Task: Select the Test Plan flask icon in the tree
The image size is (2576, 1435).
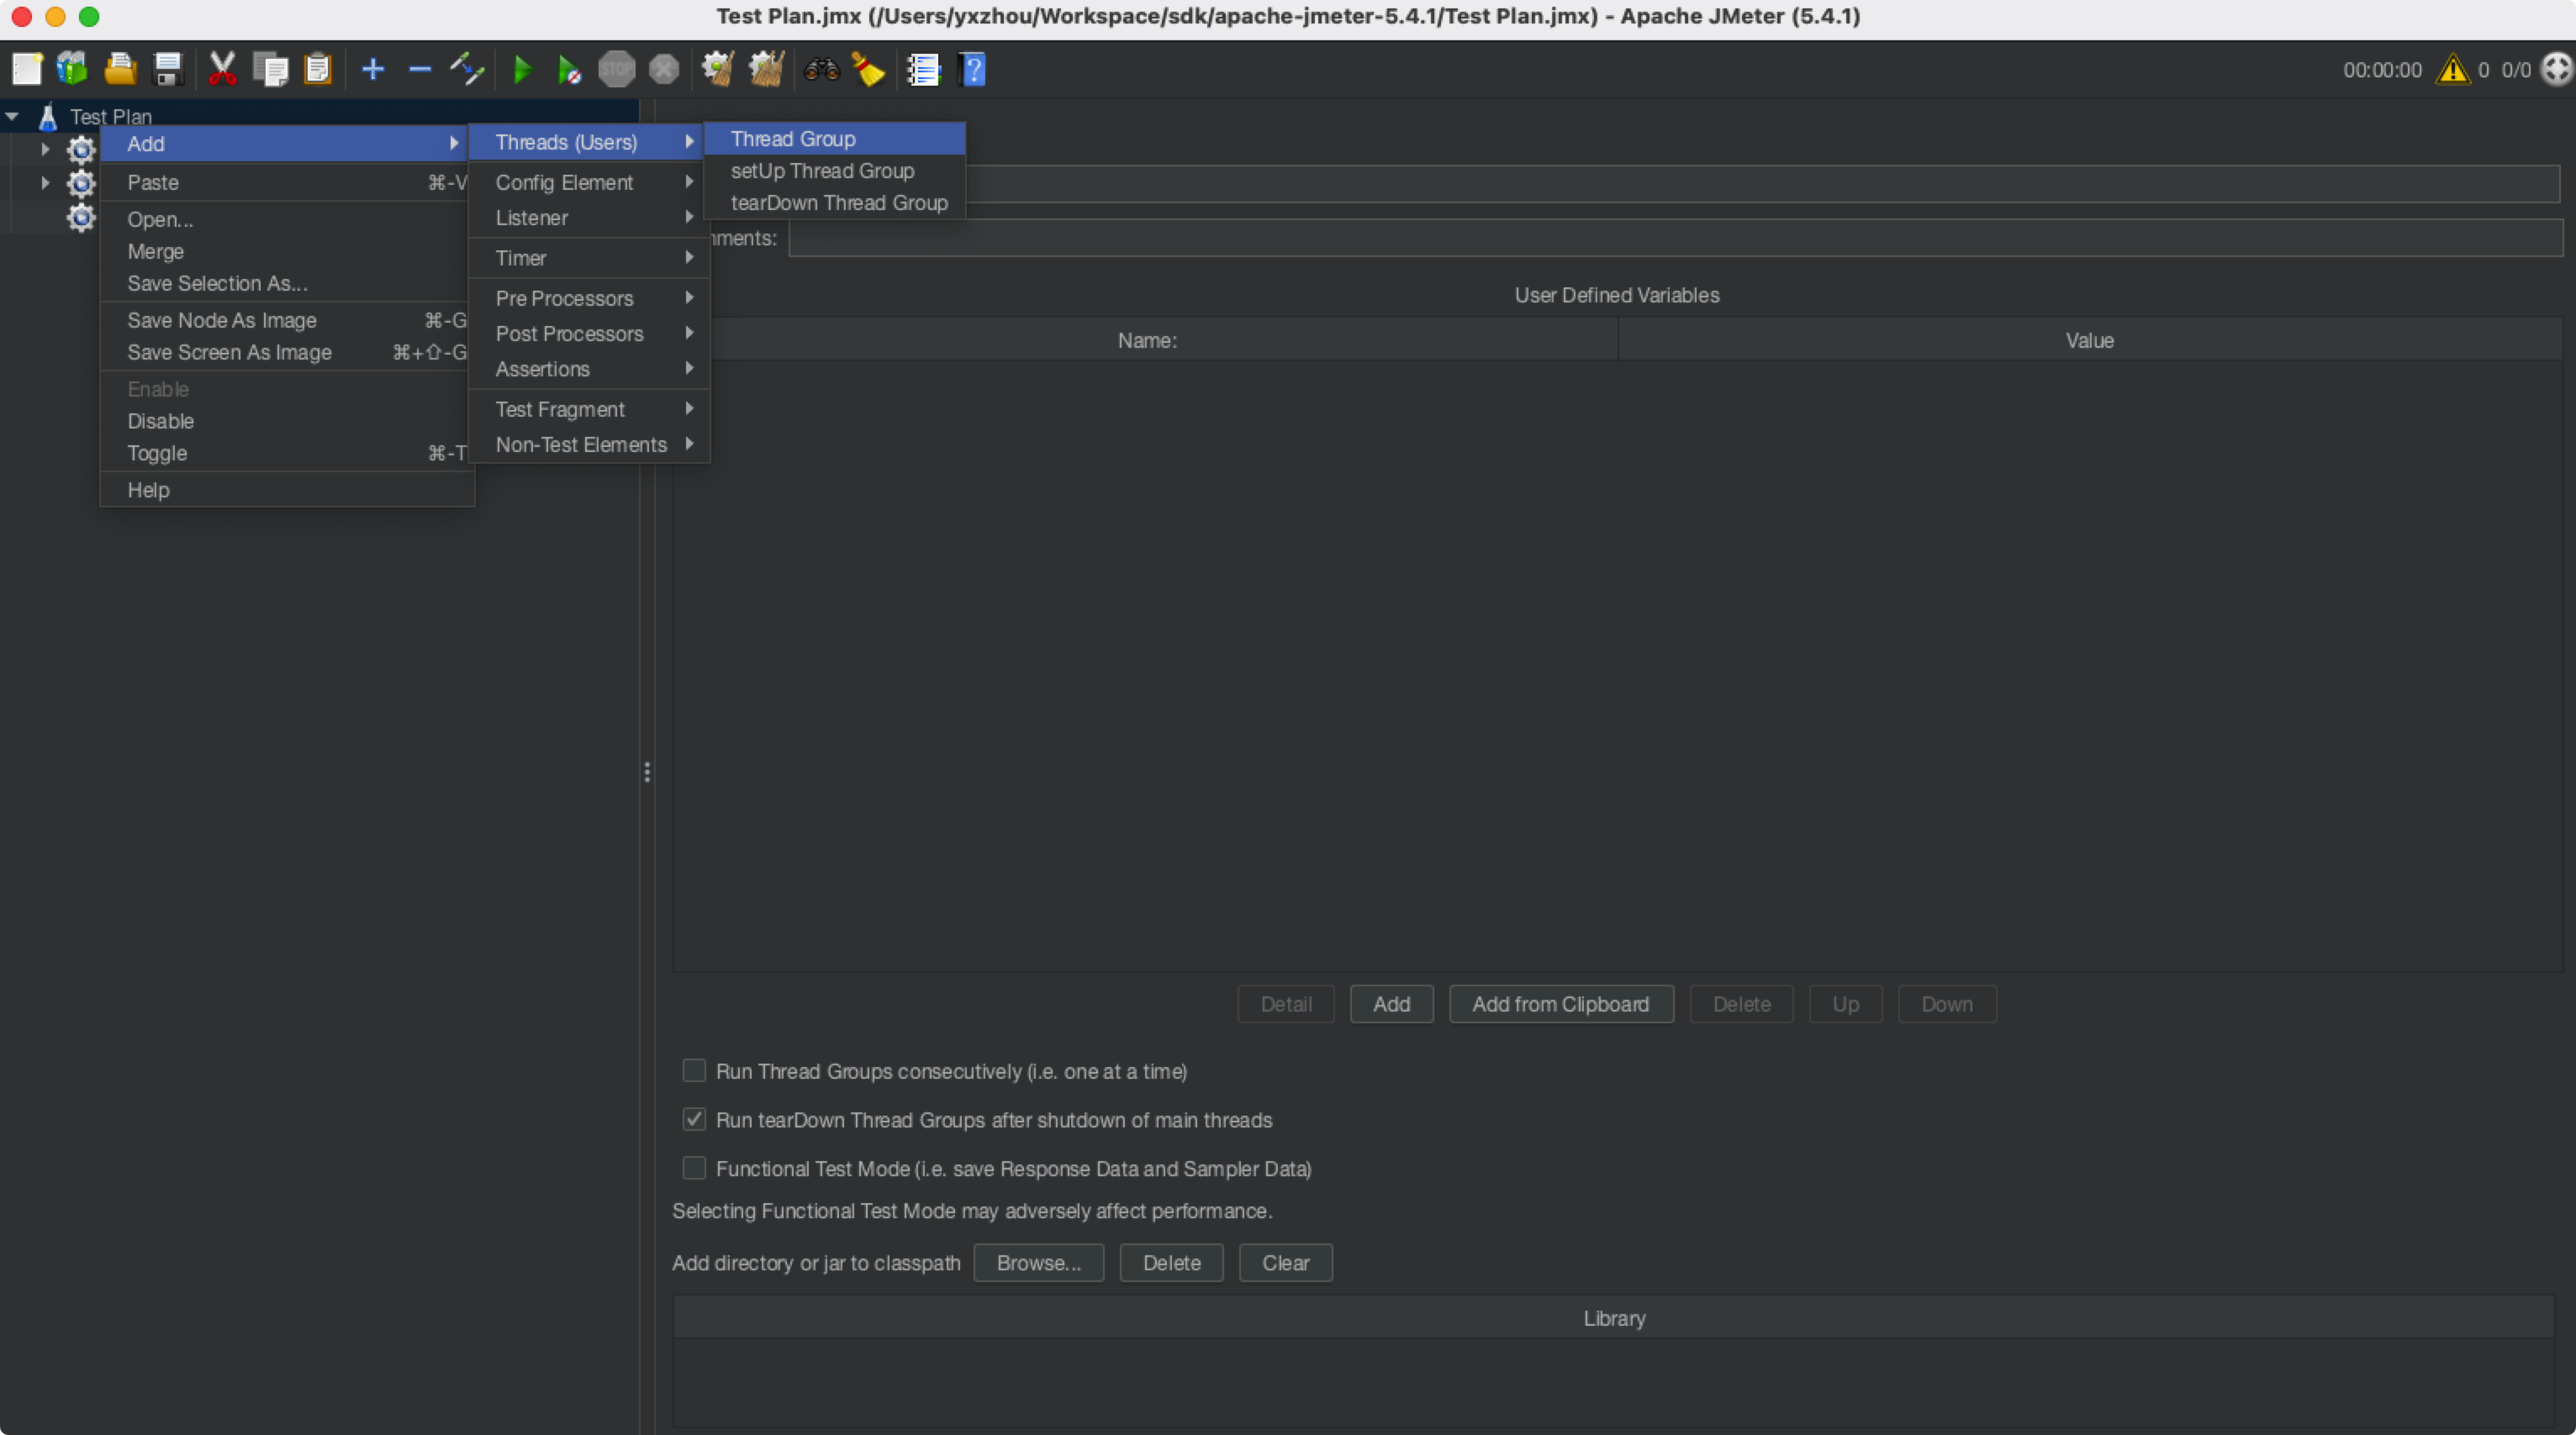Action: coord(47,117)
